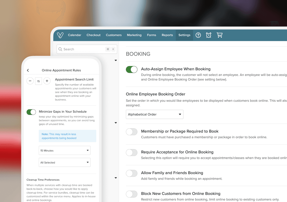The width and height of the screenshot is (287, 202).
Task: Enable Allow Family and Friends Booking toggle
Action: click(132, 173)
